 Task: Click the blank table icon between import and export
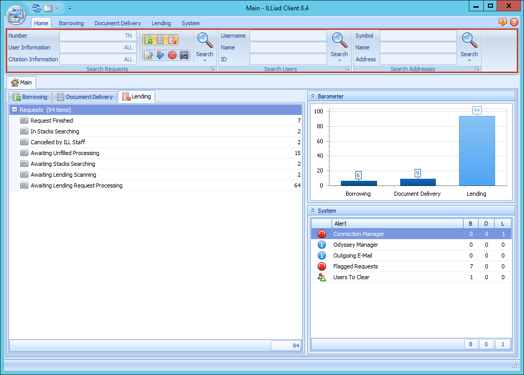click(160, 40)
